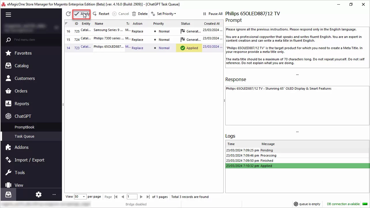
Task: Click the Prompt text box
Action: pos(297,47)
